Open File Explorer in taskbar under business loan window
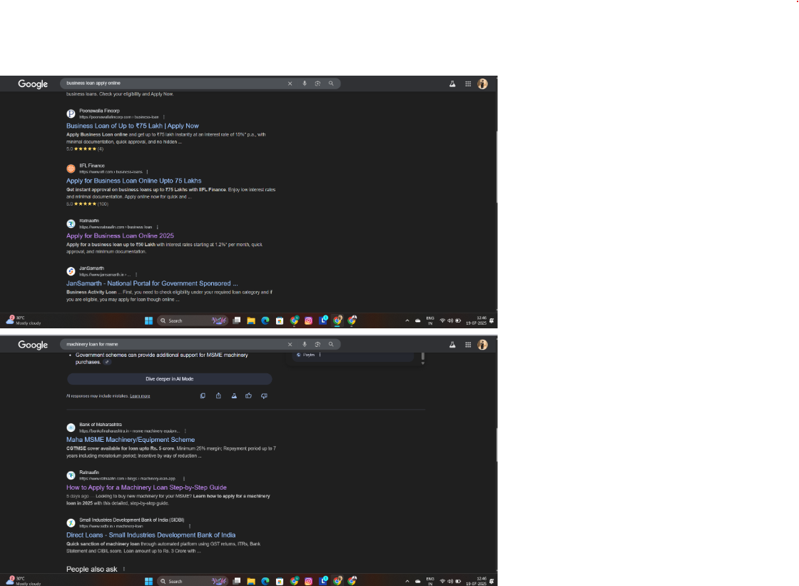The width and height of the screenshot is (799, 586). click(x=250, y=320)
